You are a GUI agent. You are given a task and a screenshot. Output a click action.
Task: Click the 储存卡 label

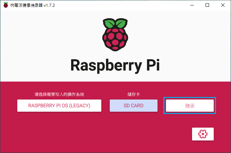pos(133,94)
